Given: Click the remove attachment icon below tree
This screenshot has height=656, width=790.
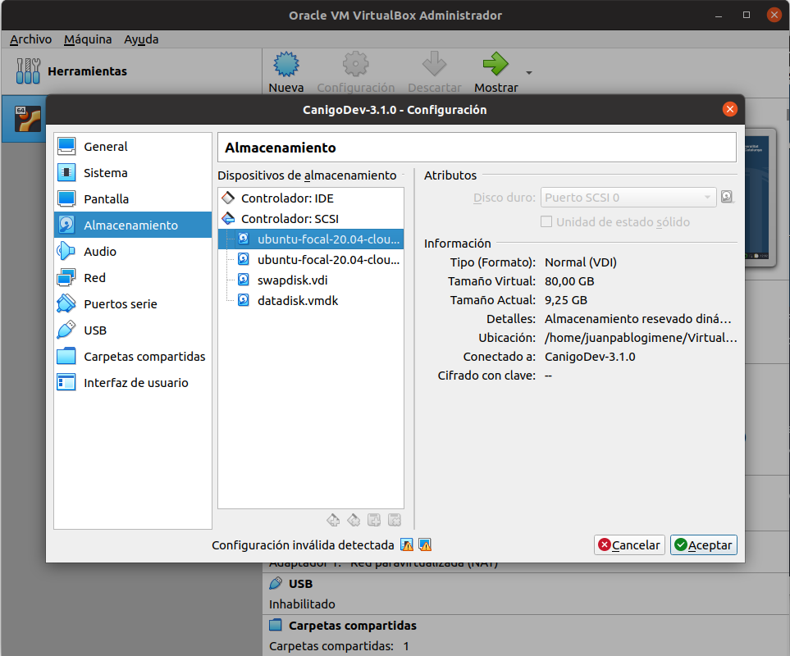Looking at the screenshot, I should (395, 520).
